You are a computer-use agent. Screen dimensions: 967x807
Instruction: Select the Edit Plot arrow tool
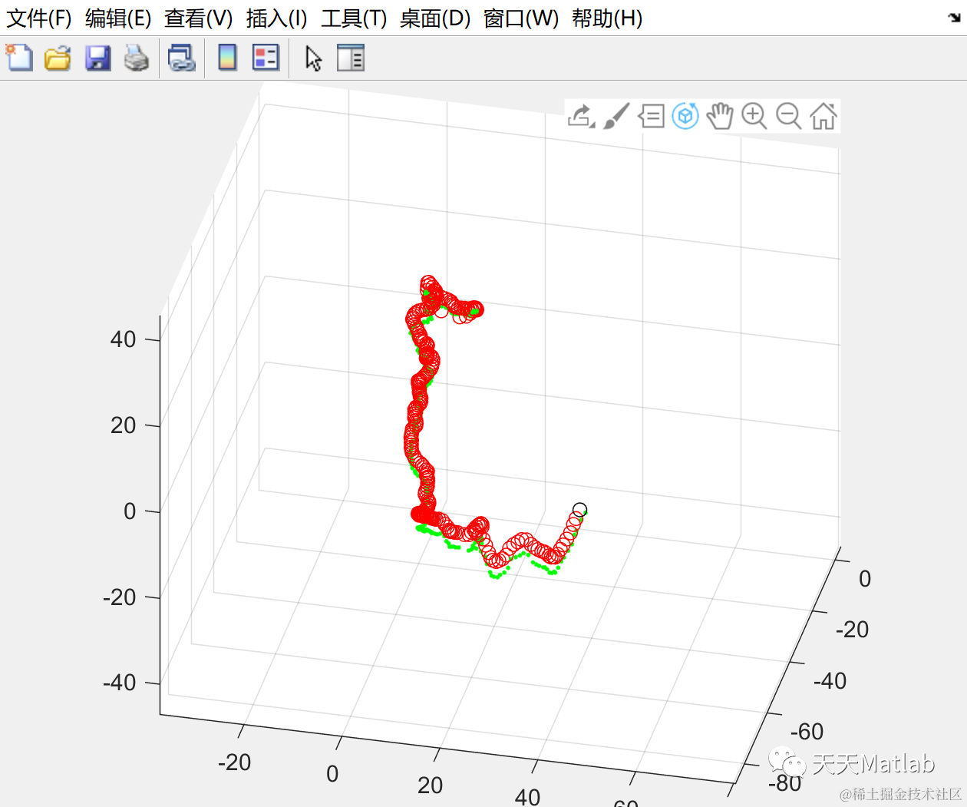click(x=313, y=58)
